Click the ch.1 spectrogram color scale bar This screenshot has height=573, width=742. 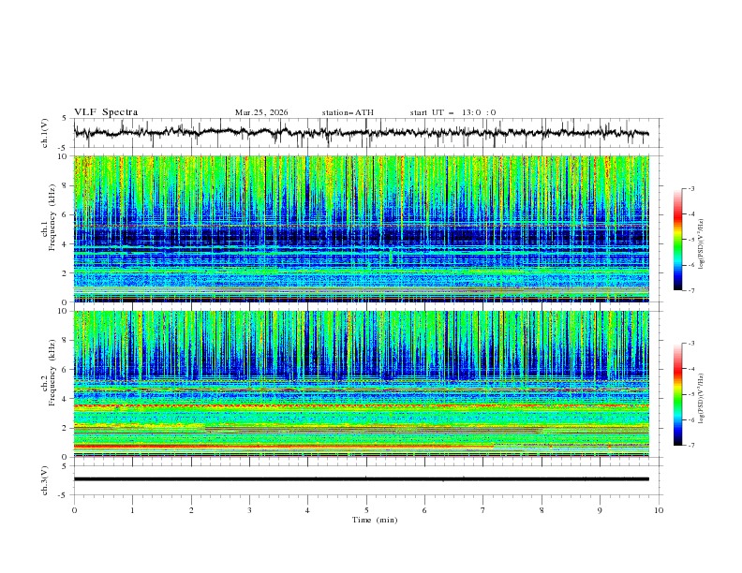click(x=678, y=240)
